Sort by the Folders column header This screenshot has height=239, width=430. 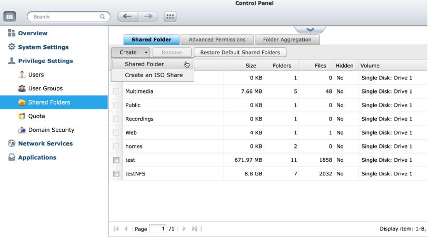coord(282,66)
